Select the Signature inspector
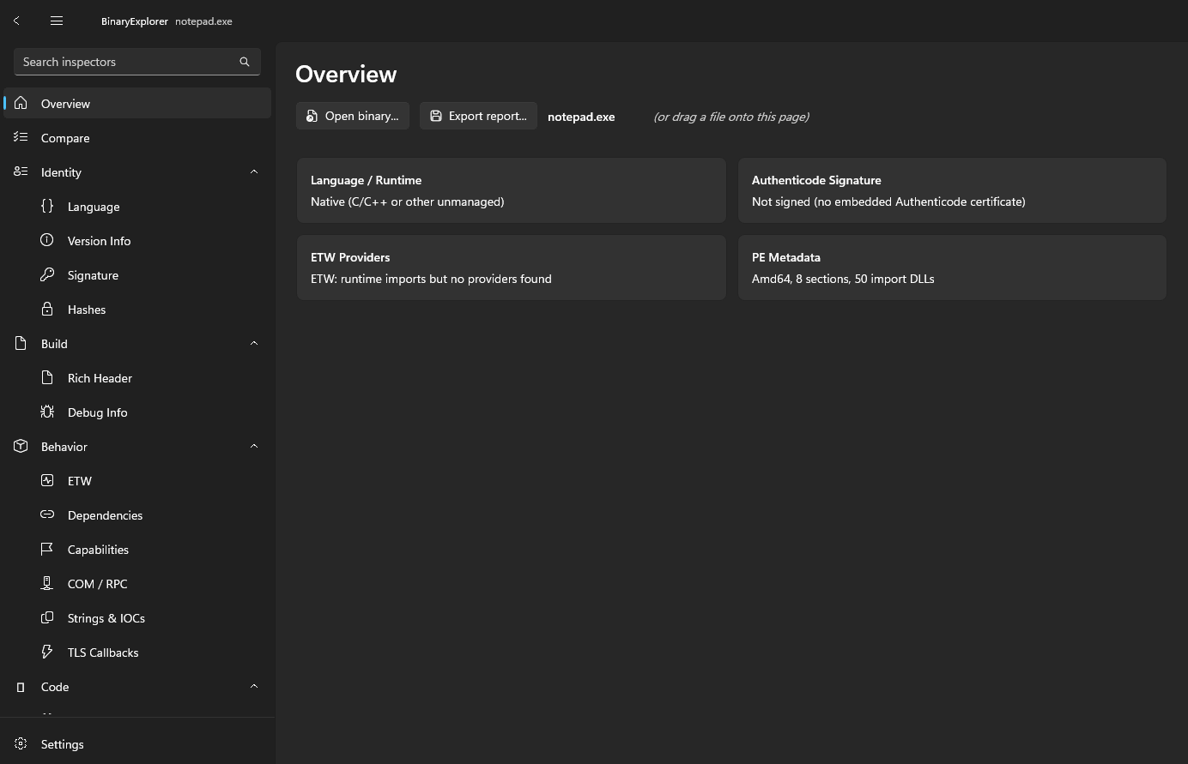The width and height of the screenshot is (1188, 764). (137, 274)
